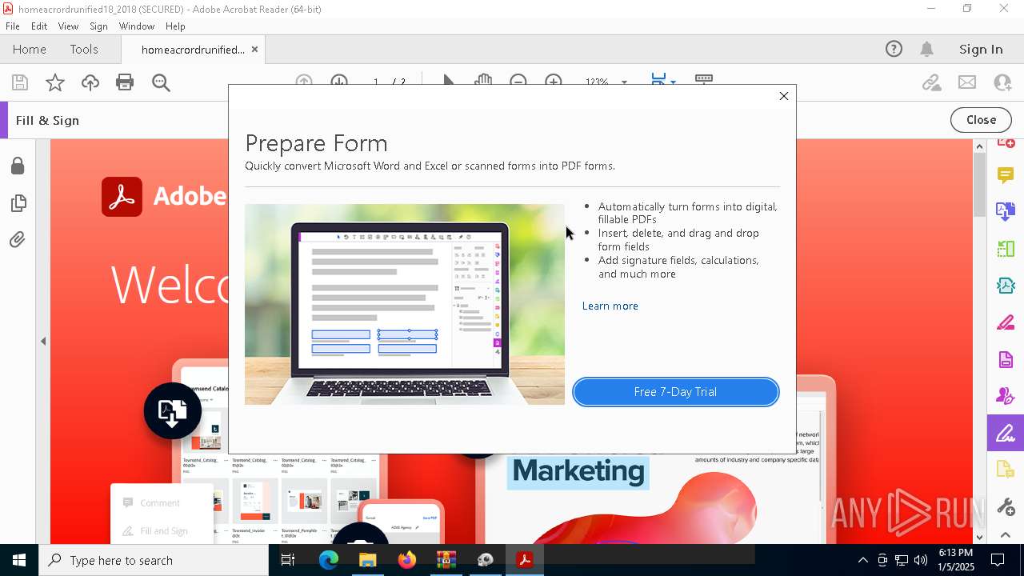Open the page thumbnails panel
This screenshot has width=1024, height=576.
coord(18,203)
